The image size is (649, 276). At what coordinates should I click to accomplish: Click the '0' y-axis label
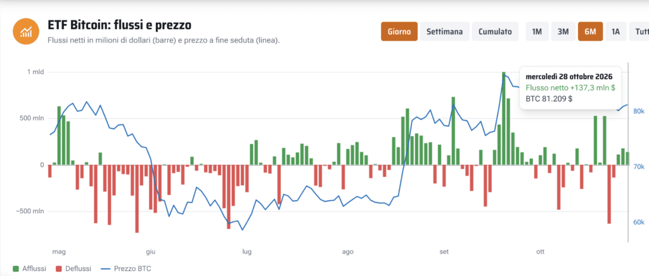(x=42, y=165)
